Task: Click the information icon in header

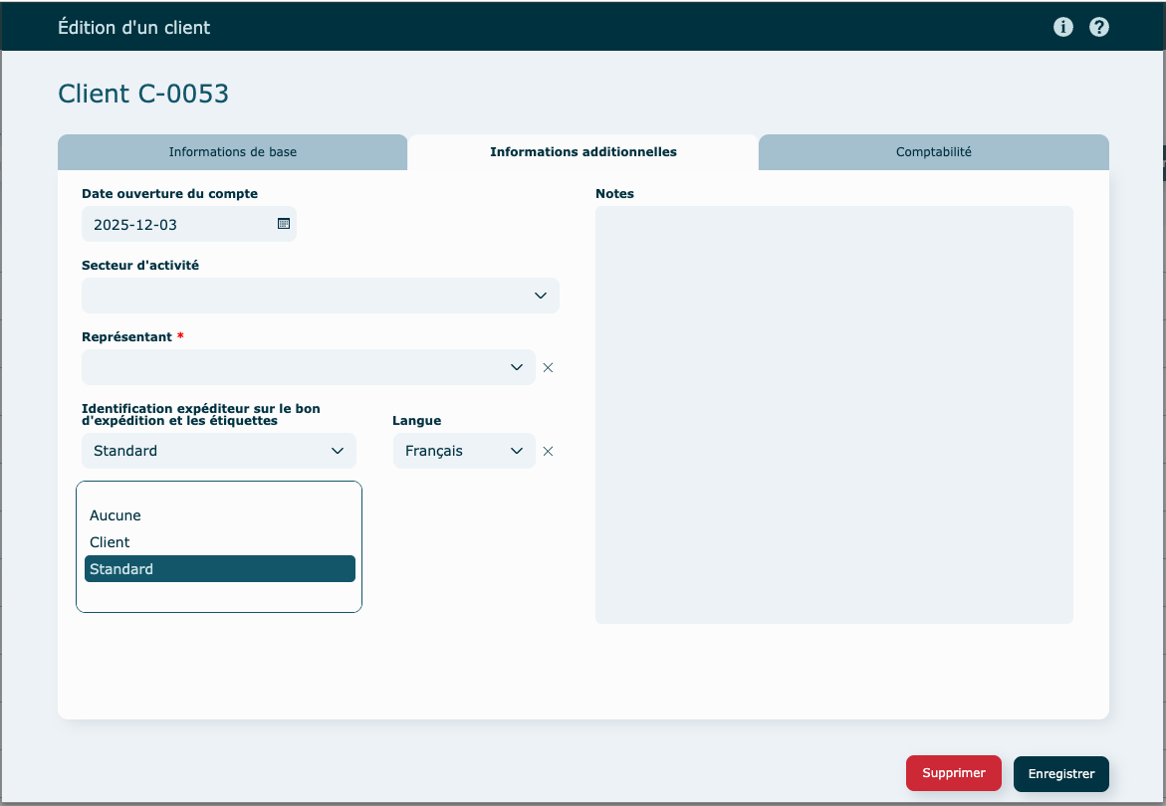Action: [x=1063, y=27]
